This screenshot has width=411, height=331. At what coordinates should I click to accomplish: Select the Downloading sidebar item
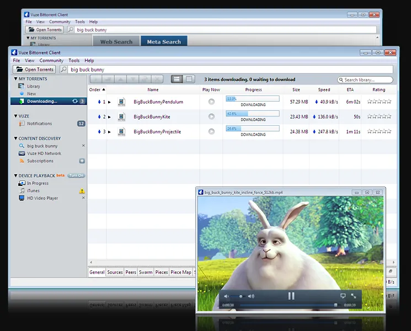pyautogui.click(x=49, y=101)
